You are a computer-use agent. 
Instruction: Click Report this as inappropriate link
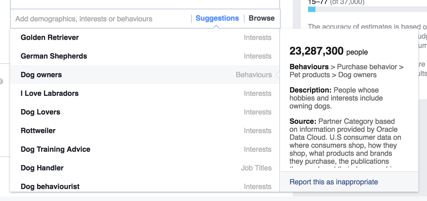[333, 182]
